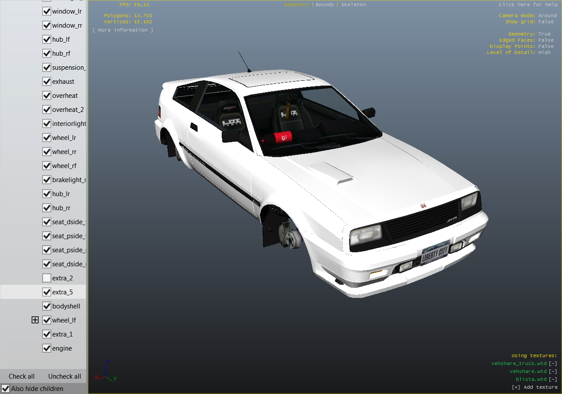The height and width of the screenshot is (394, 562).
Task: Change Level of Detail High value
Action: coord(544,52)
